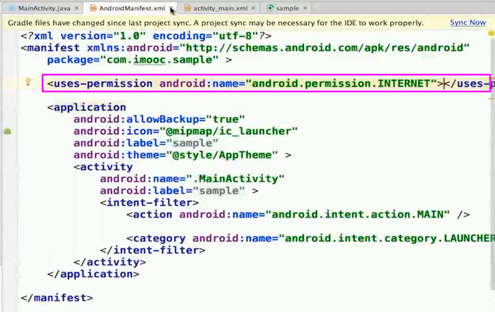Click the android:allowBackup="true" line
495x312 pixels.
click(x=159, y=119)
